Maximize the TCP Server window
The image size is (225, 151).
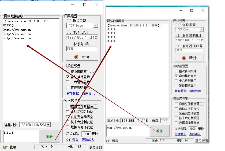[85, 5]
